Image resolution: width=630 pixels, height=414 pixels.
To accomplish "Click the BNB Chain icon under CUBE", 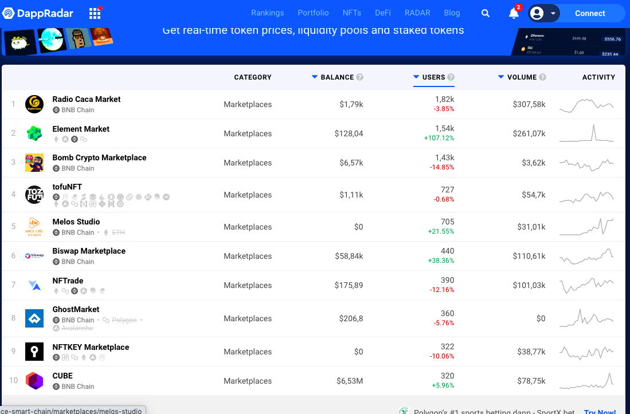I will point(56,387).
